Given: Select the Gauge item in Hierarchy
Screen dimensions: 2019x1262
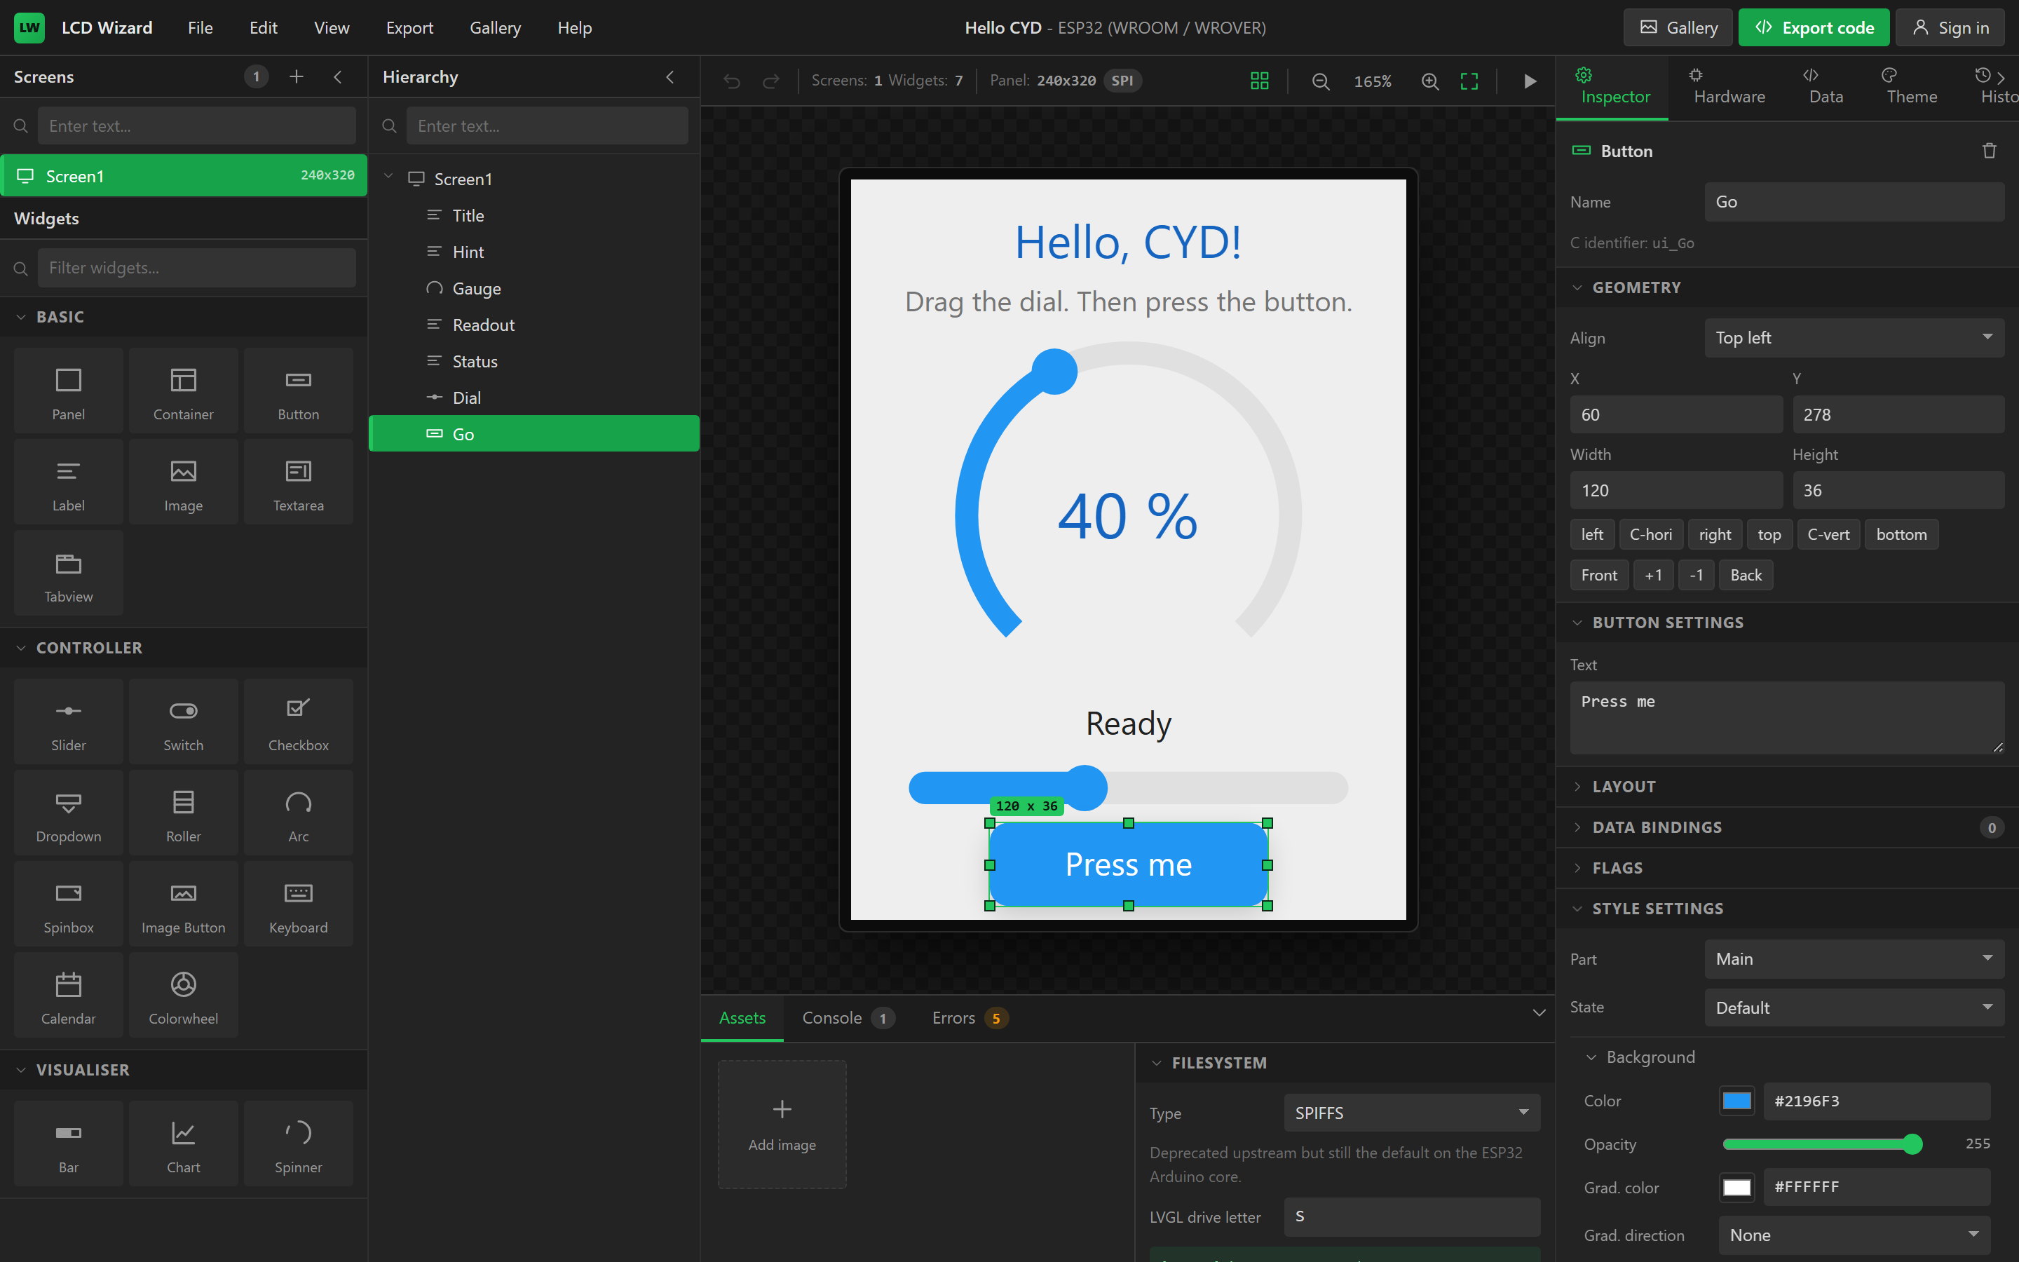Looking at the screenshot, I should click(534, 288).
